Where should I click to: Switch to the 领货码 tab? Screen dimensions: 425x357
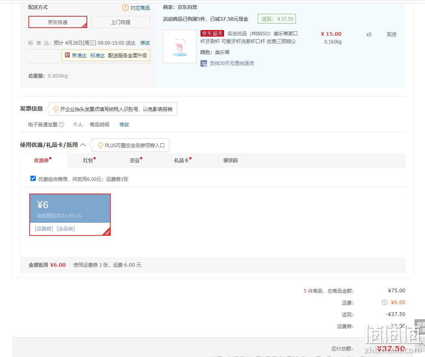coord(231,161)
